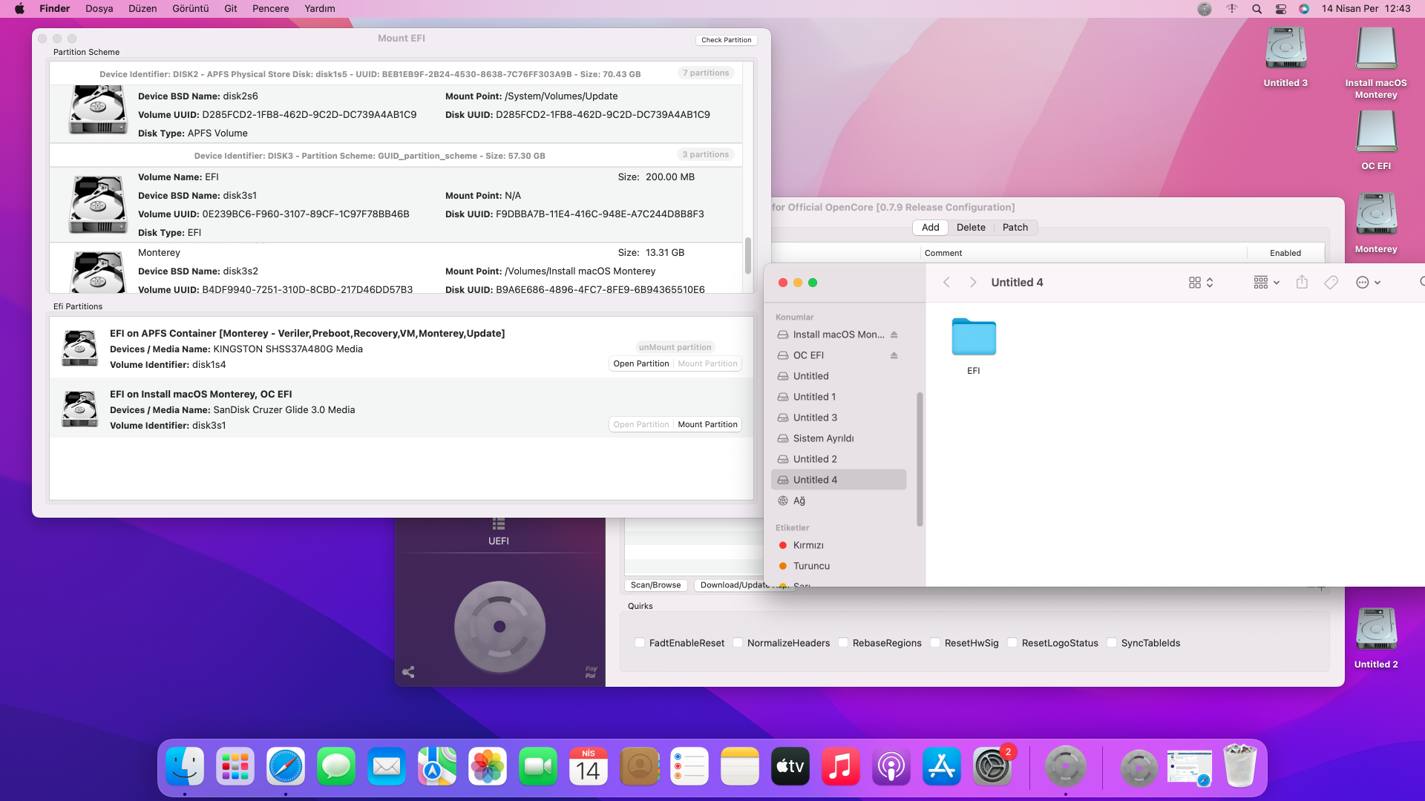This screenshot has height=801, width=1425.
Task: Eject Install macOS Monterey in sidebar
Action: point(894,334)
